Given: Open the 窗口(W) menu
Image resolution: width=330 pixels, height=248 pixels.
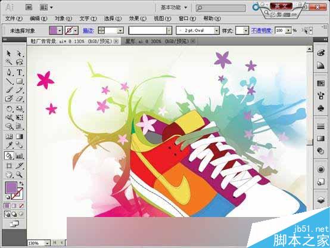Looking at the screenshot, I should click(187, 18).
